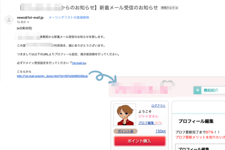Click the arrow icon beside 機能紹介
This screenshot has width=225, height=150.
coord(197,90)
